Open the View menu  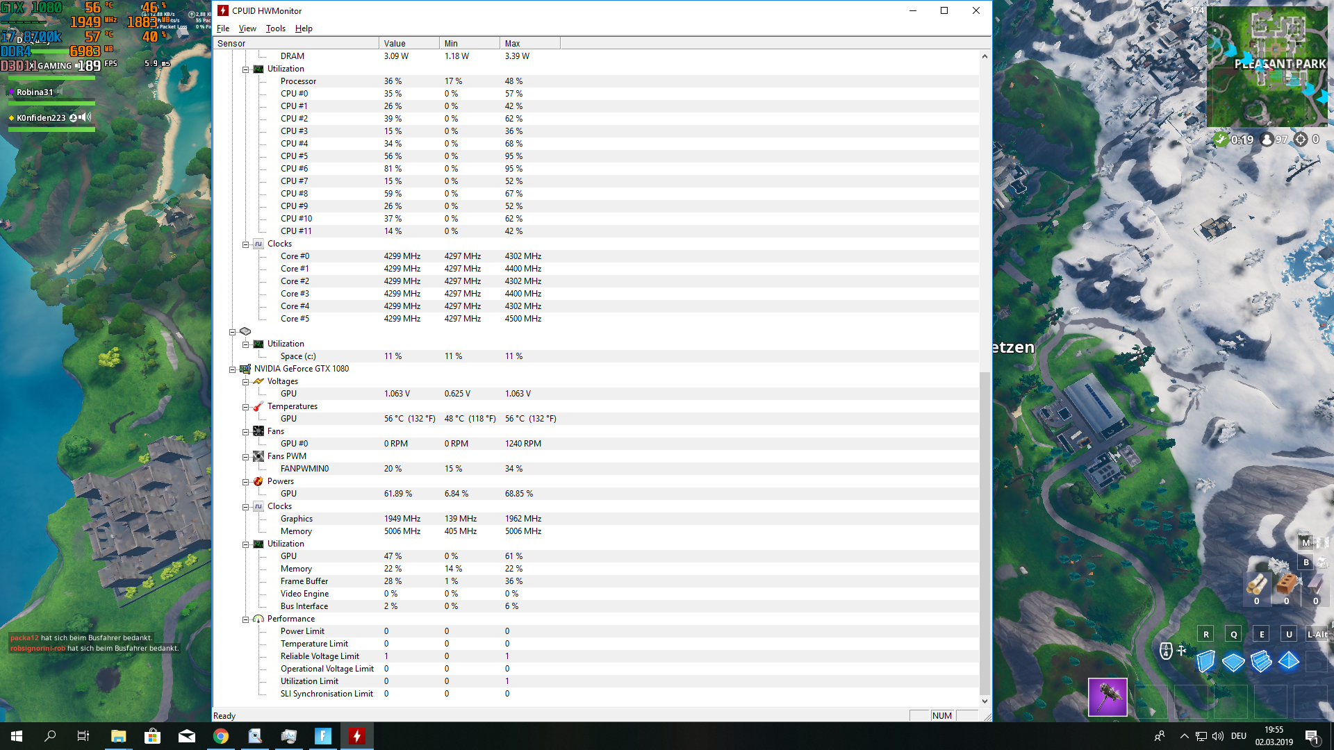247,28
